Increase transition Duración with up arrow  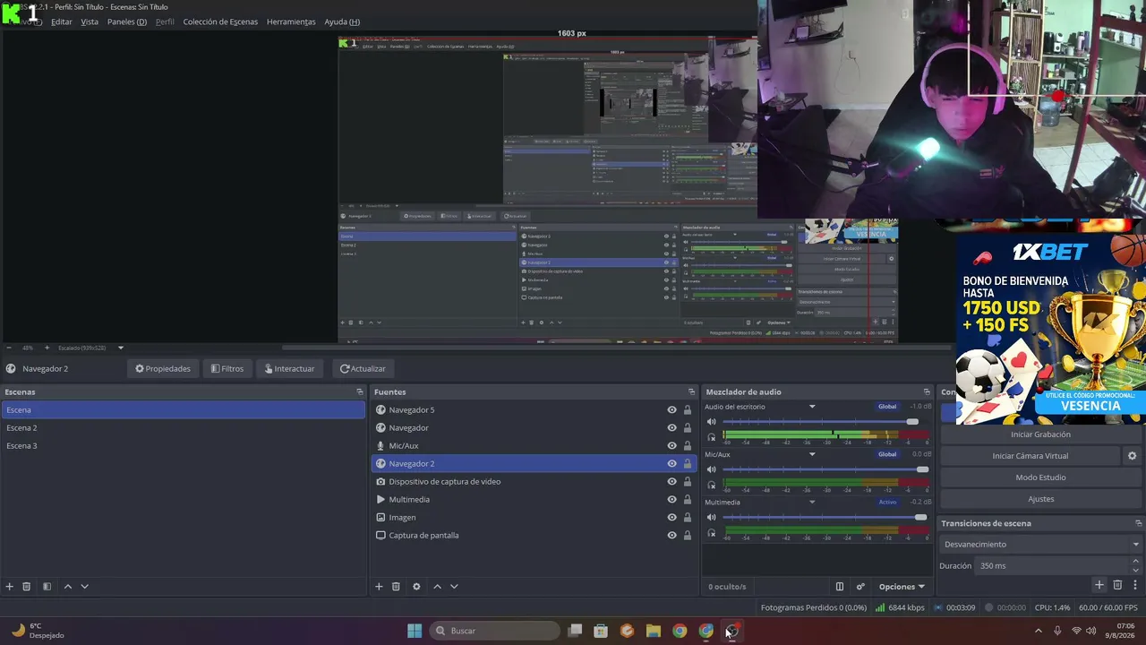pos(1136,562)
